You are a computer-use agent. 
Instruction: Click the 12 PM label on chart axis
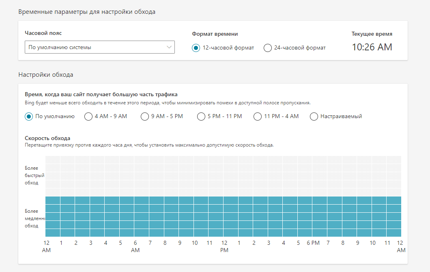[x=224, y=246]
